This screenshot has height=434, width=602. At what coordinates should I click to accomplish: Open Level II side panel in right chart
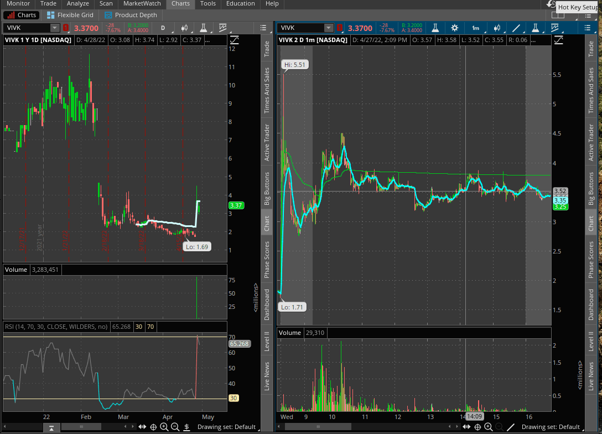click(591, 342)
